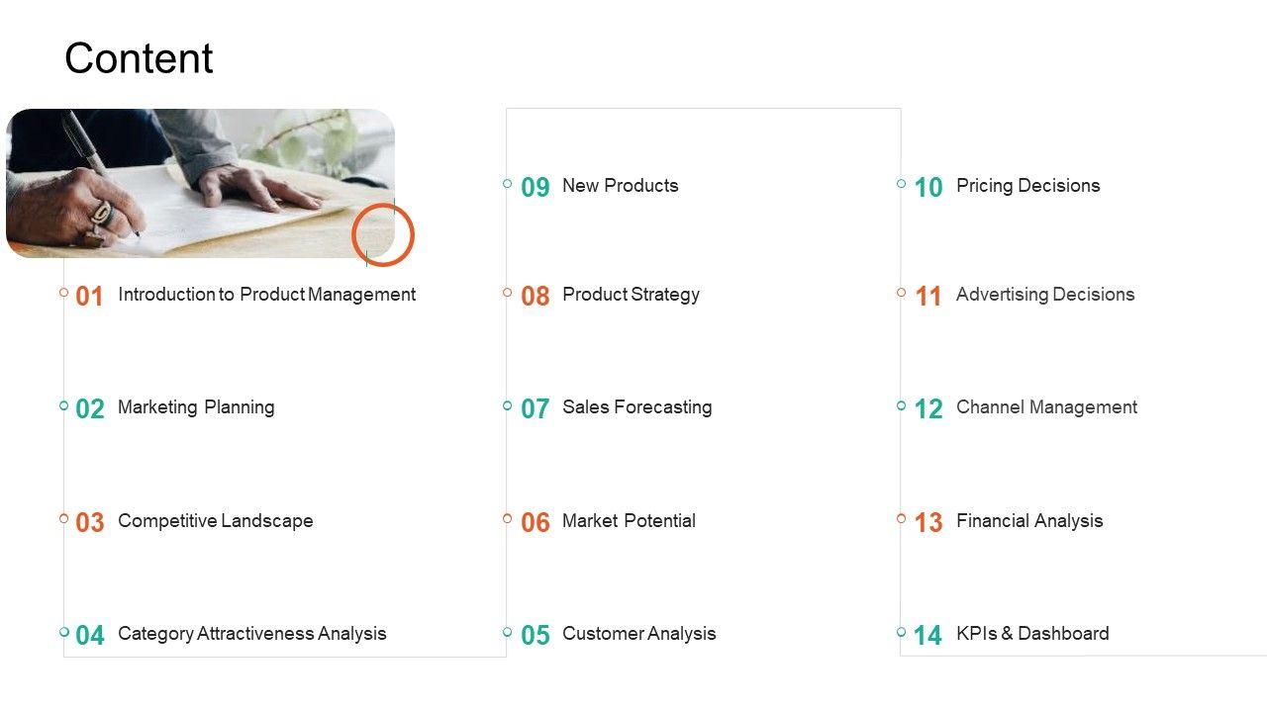Jump to Product Strategy section
The height and width of the screenshot is (712, 1267).
pyautogui.click(x=631, y=295)
